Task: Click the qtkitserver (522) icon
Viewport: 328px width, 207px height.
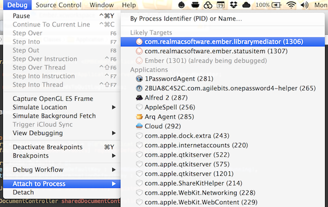Action: click(x=139, y=154)
